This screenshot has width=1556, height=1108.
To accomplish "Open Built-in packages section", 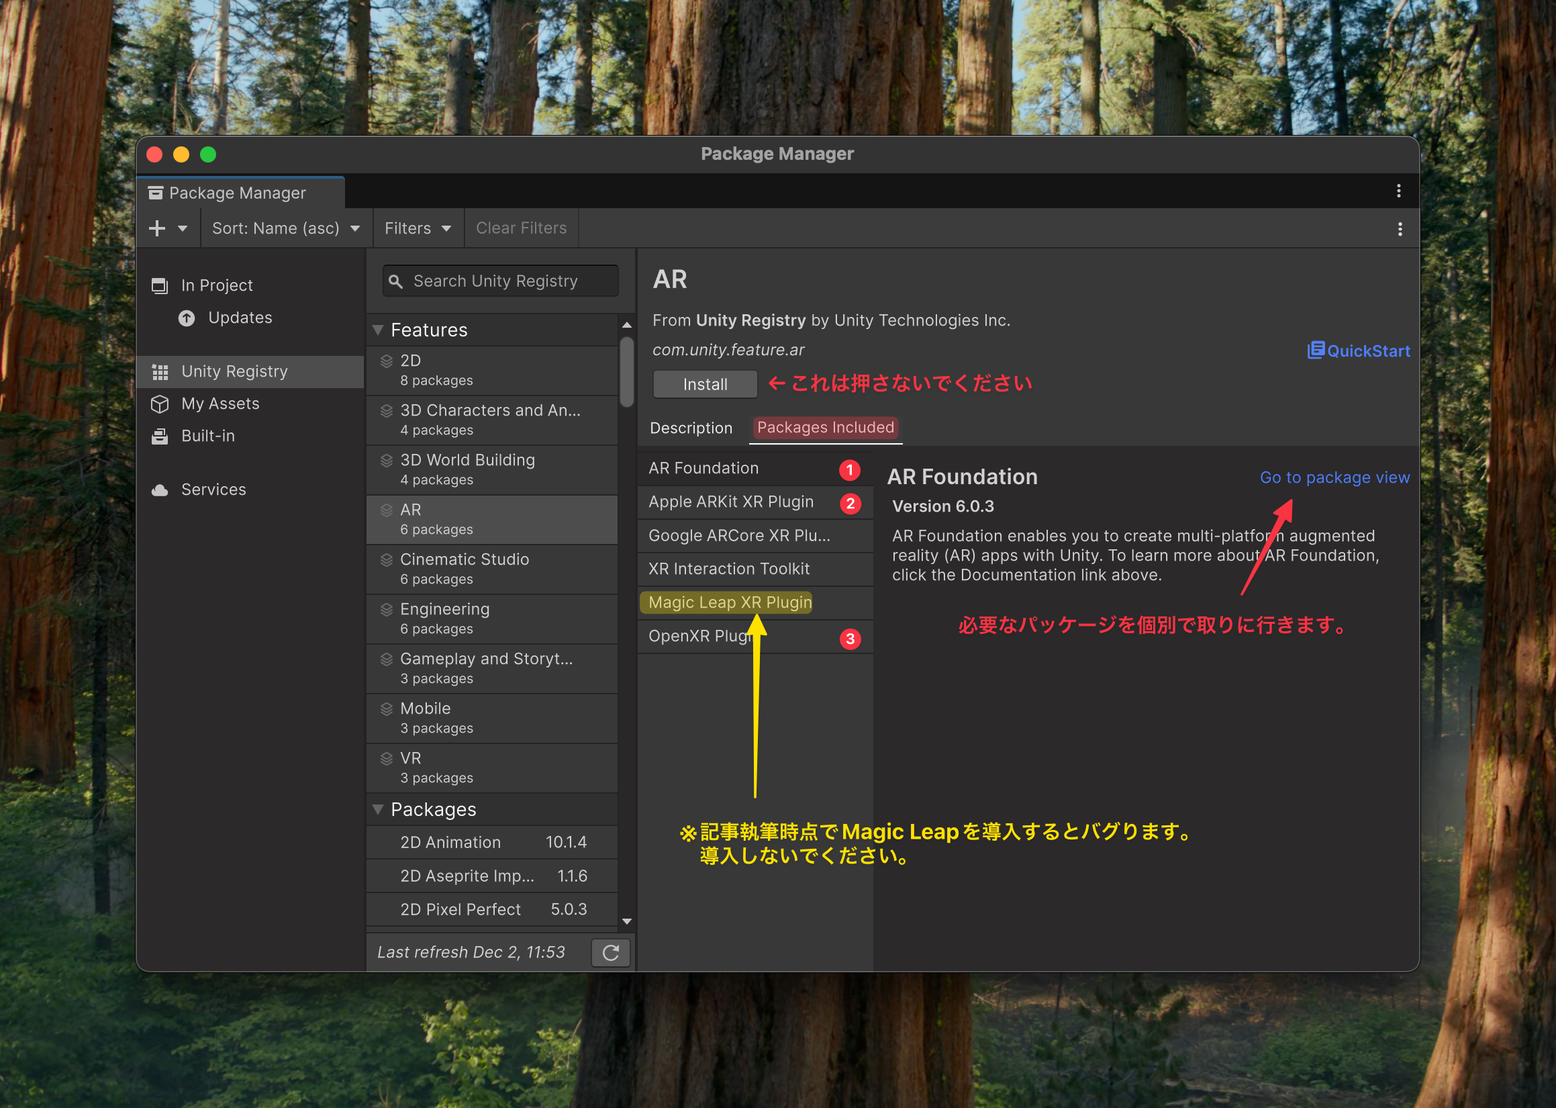I will click(207, 436).
